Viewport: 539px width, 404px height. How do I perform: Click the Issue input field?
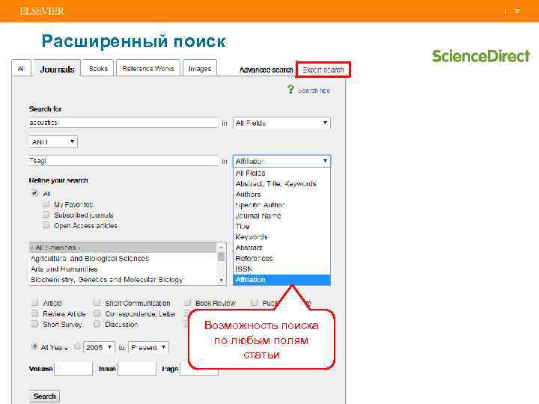point(137,369)
